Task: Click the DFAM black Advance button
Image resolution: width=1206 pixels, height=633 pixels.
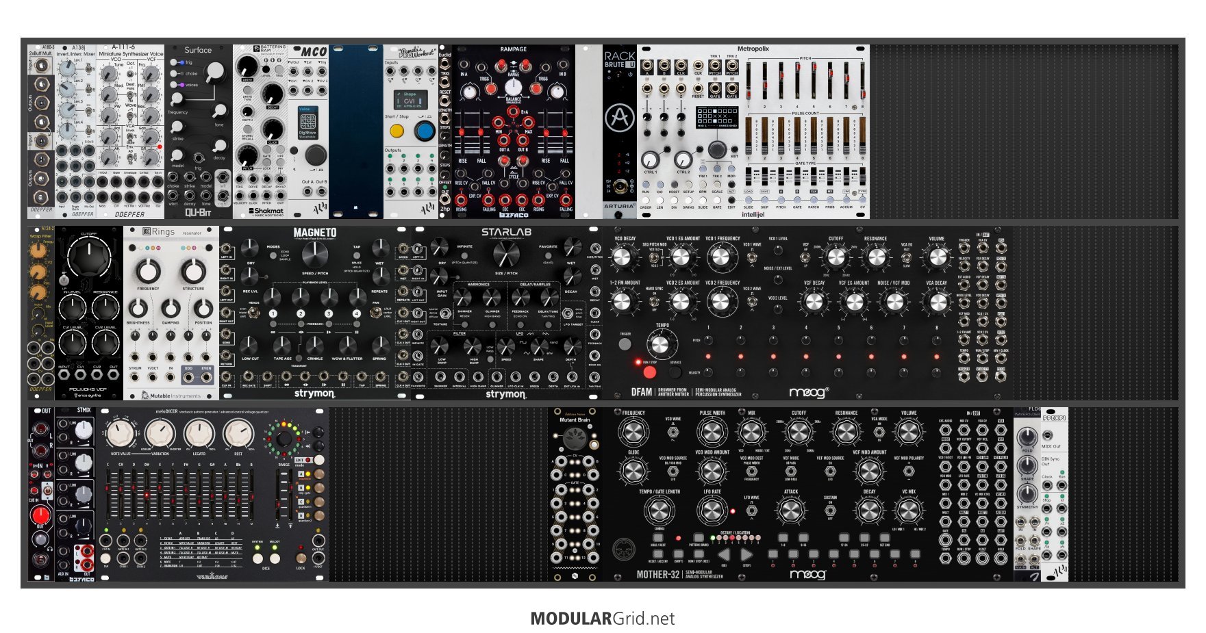Action: click(x=675, y=372)
